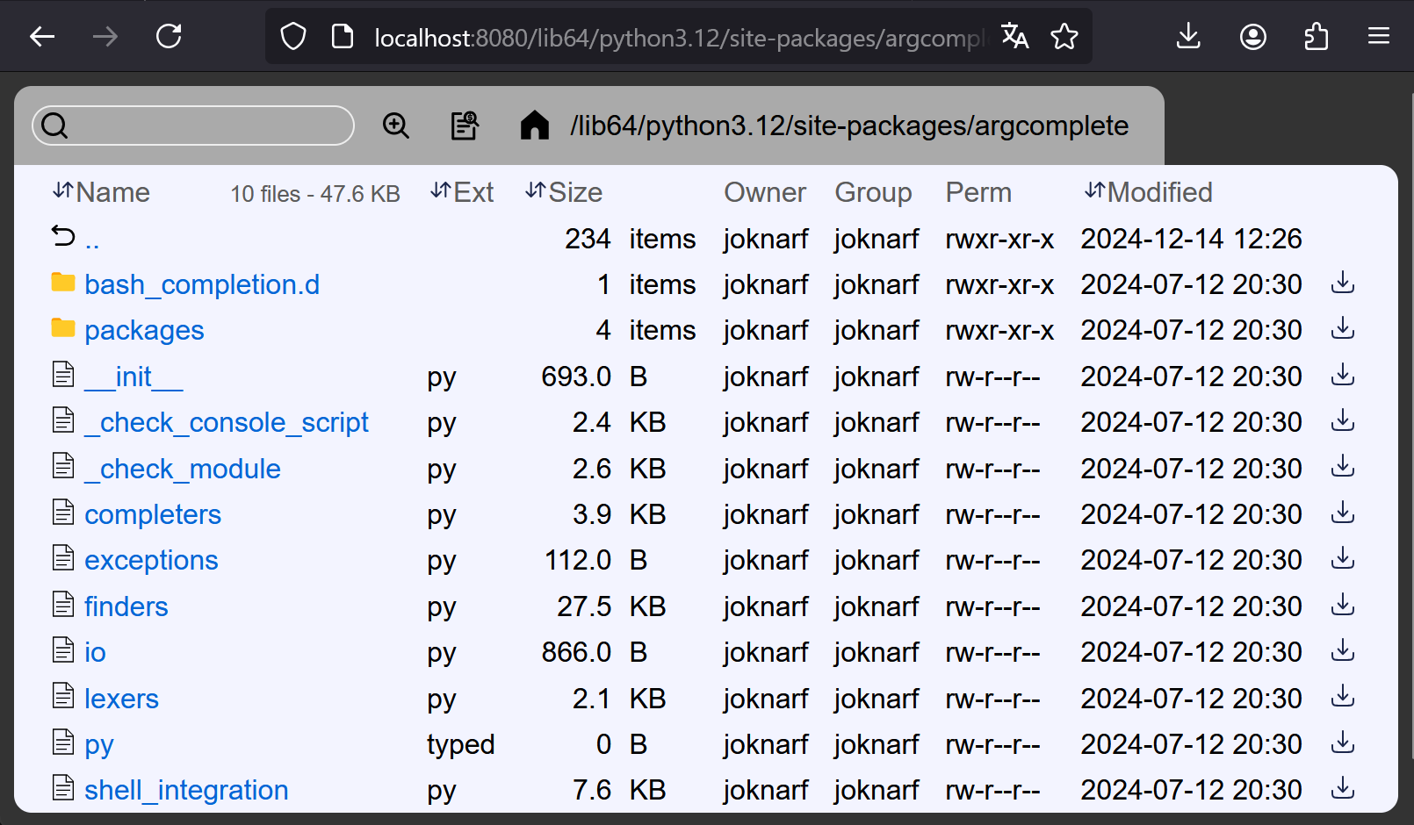Download the completers file
Screen dimensions: 1414x825
(x=1343, y=513)
